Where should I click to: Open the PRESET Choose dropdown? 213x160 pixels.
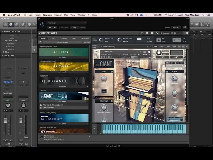pos(174,65)
